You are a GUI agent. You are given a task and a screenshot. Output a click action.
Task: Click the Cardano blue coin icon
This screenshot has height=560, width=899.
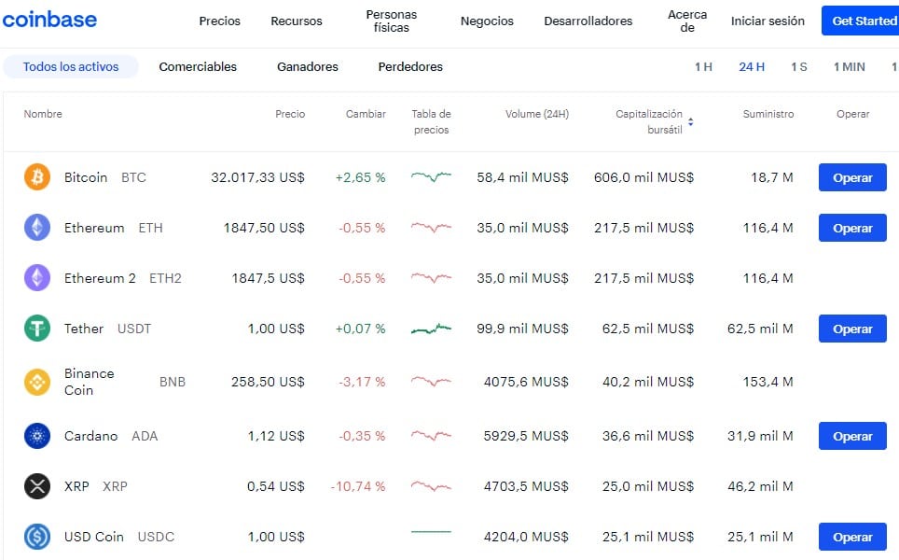37,436
